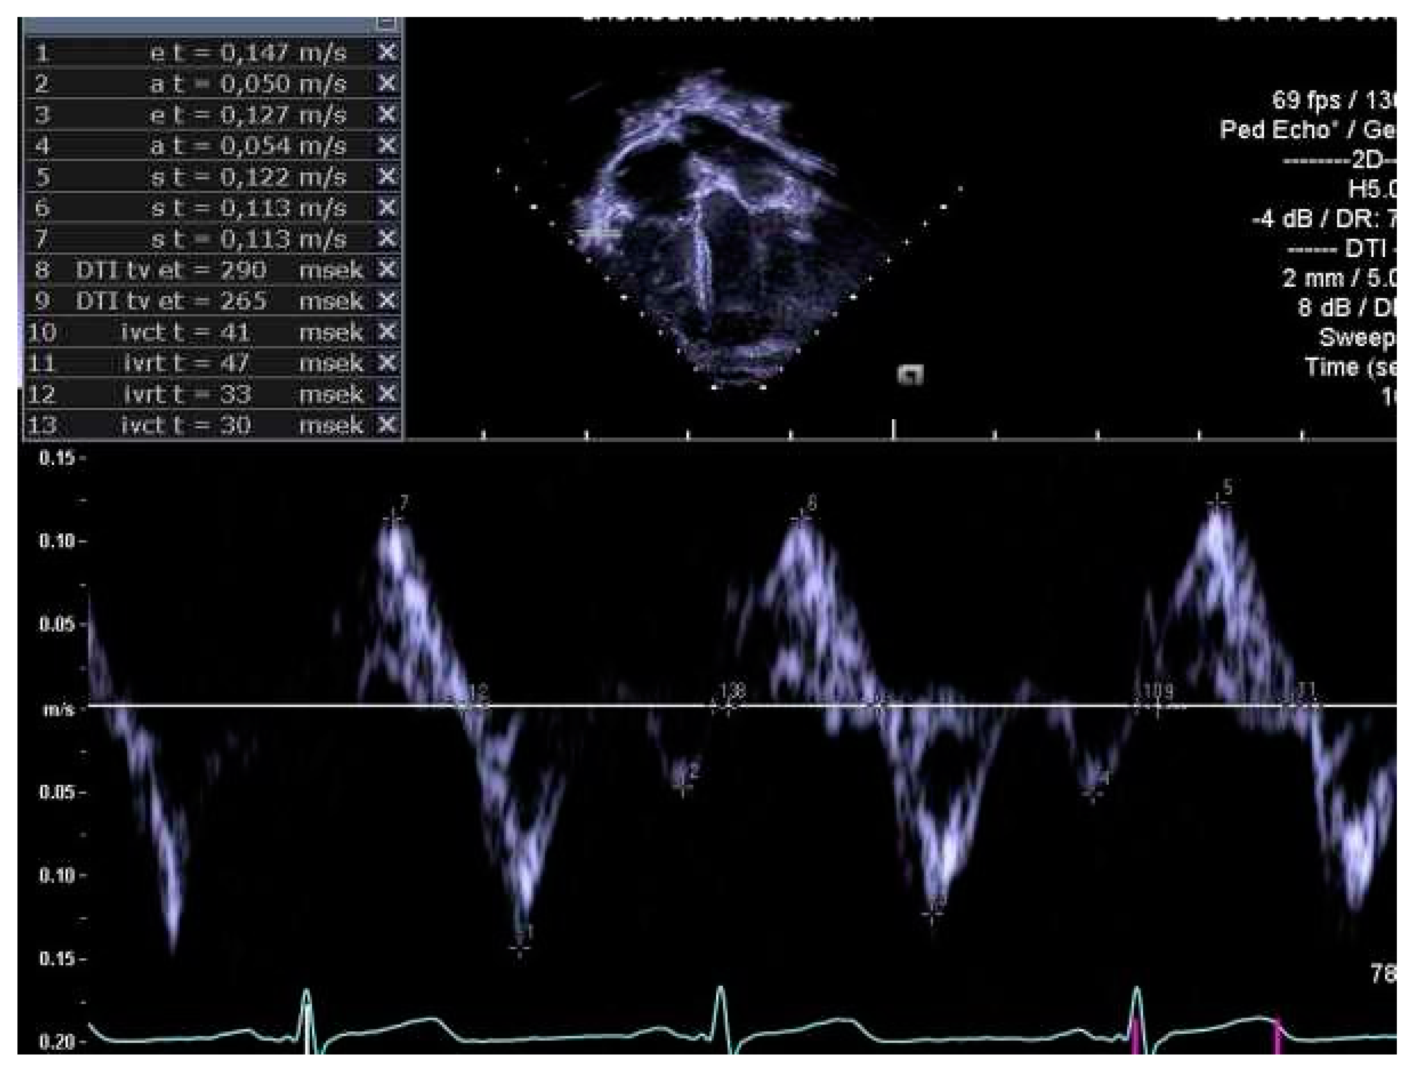
Task: Remove measurement 7 s t 0,113 m/s
Action: pyautogui.click(x=387, y=238)
